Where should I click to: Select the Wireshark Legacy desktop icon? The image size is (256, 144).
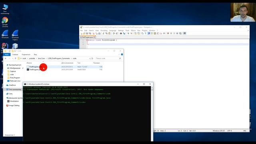15,35
